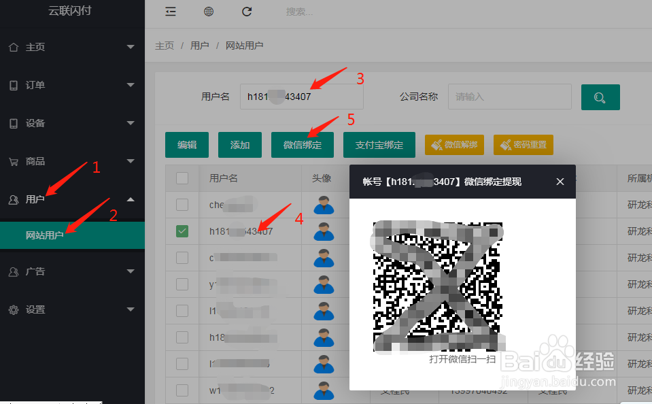652x404 pixels.
Task: Check the checkbox in the l1 row
Action: [x=182, y=311]
